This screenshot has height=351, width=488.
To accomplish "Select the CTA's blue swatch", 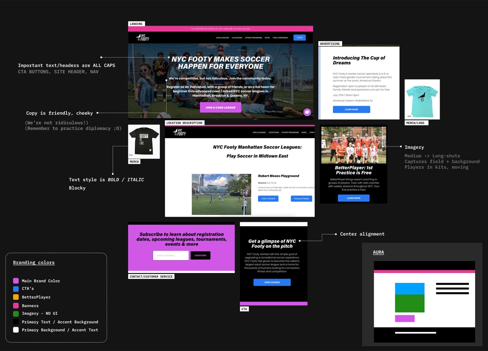I will point(16,289).
